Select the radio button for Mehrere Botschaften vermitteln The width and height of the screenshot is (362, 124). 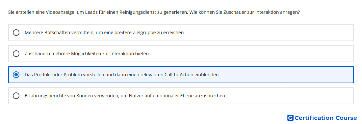[16, 33]
